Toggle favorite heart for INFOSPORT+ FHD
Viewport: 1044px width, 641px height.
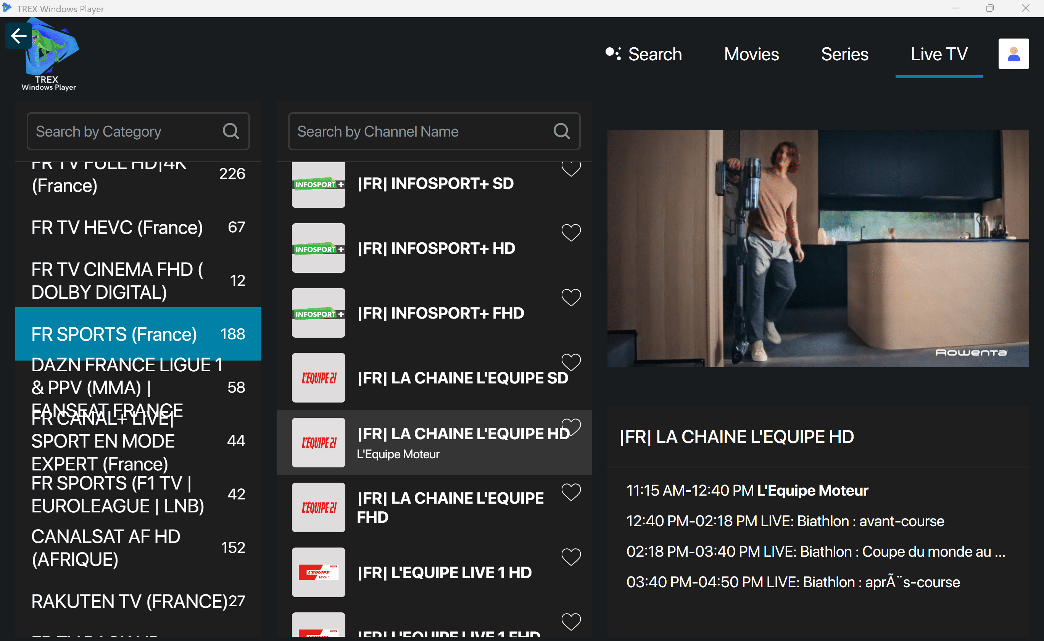570,298
